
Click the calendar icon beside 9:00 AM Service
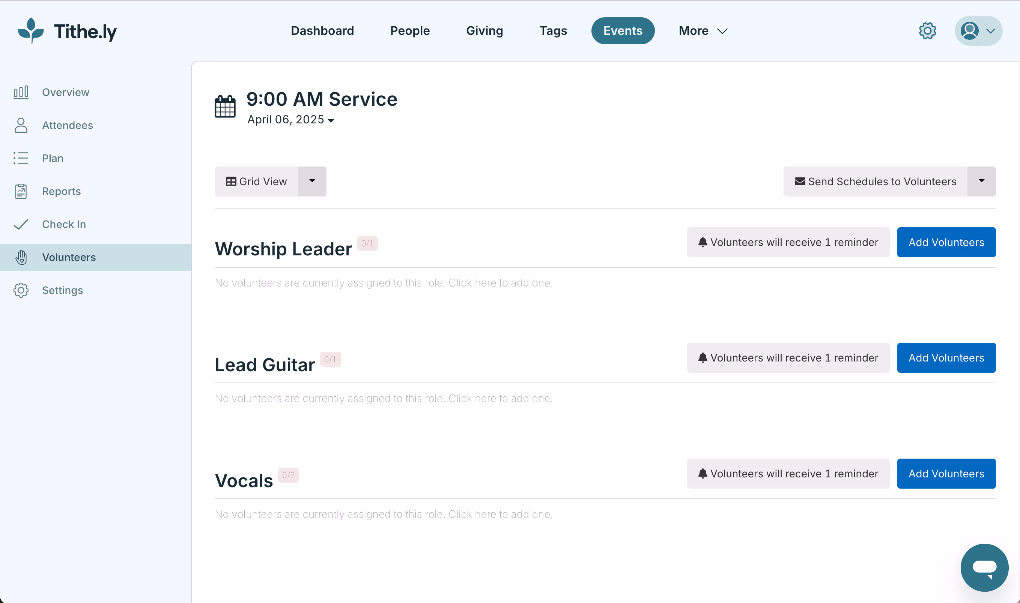click(224, 107)
